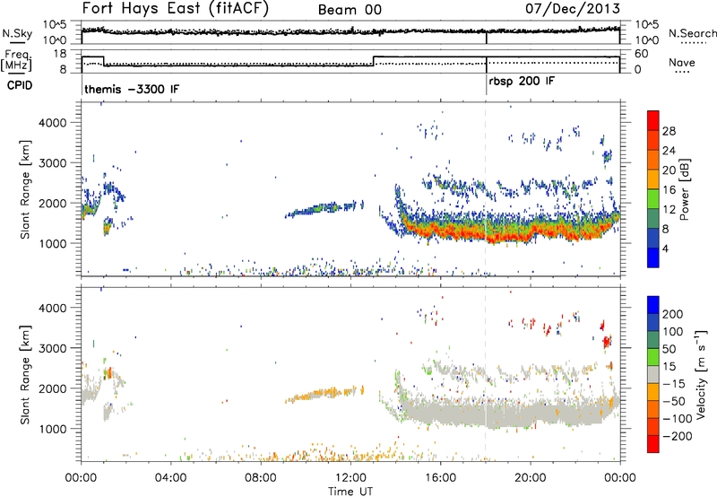The image size is (717, 497).
Task: Click the '18' frequency axis value
Action: (x=60, y=54)
